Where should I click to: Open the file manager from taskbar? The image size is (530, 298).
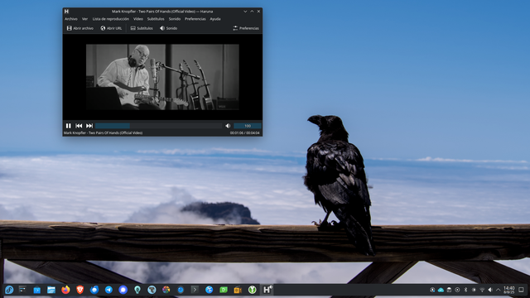51,290
